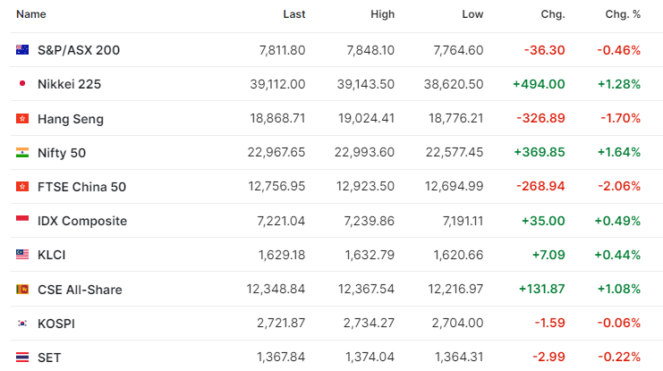Click the Thailand flag icon beside SET
The image size is (663, 371).
point(22,358)
